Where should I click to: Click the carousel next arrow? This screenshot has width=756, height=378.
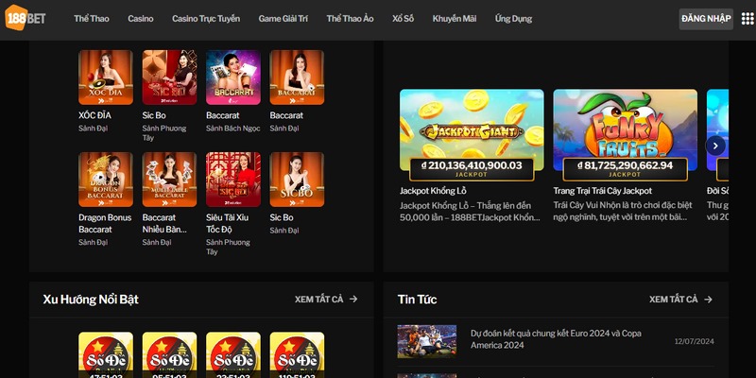(x=715, y=146)
